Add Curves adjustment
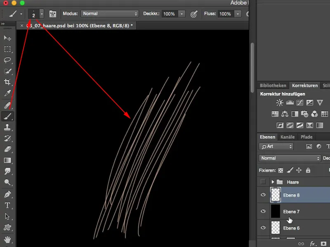Image resolution: width=330 pixels, height=247 pixels. pyautogui.click(x=300, y=103)
